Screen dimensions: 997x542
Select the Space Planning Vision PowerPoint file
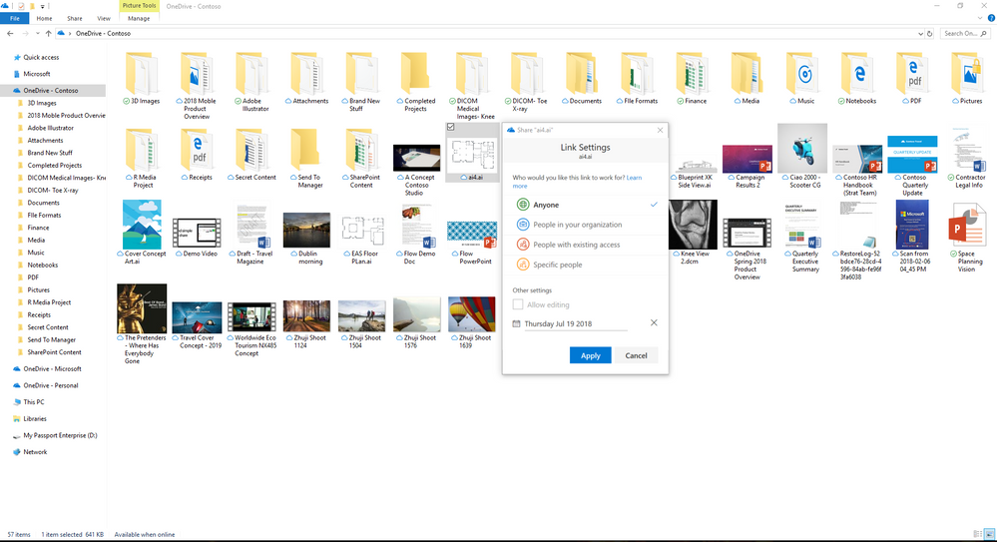(x=966, y=226)
